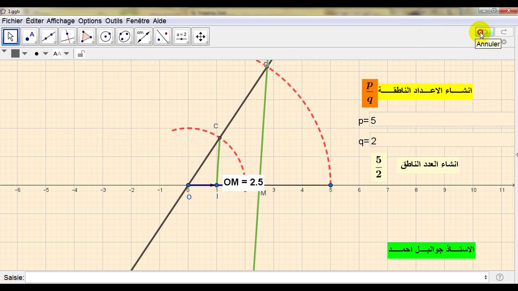This screenshot has width=518, height=291.
Task: Select the OM = 2.5 text label
Action: pos(243,182)
